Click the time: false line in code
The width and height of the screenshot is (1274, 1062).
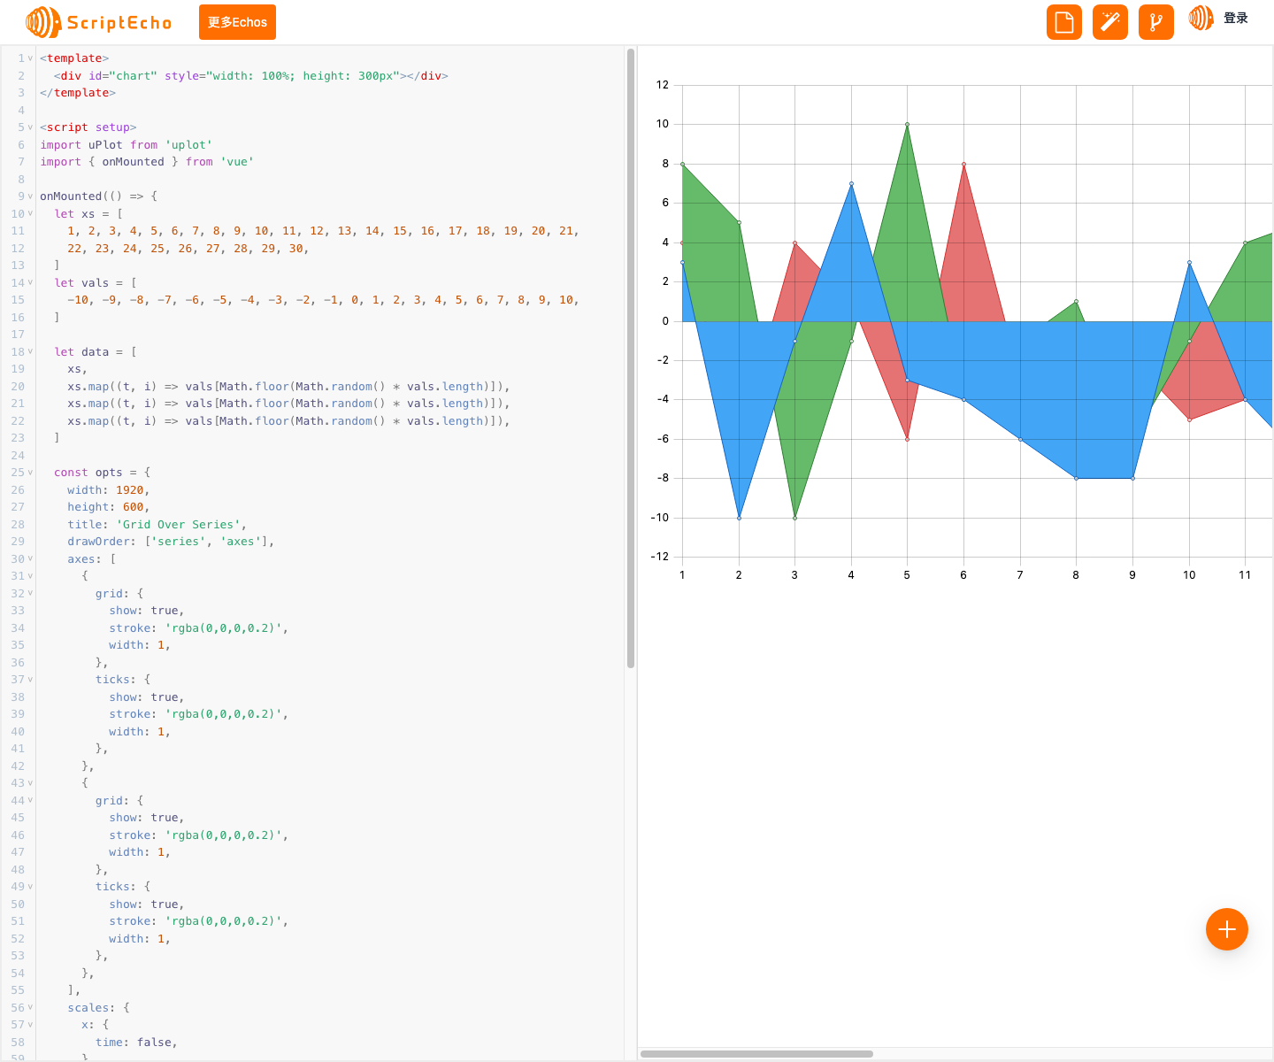point(136,1043)
